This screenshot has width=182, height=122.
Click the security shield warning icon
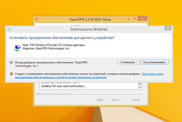tap(11, 74)
